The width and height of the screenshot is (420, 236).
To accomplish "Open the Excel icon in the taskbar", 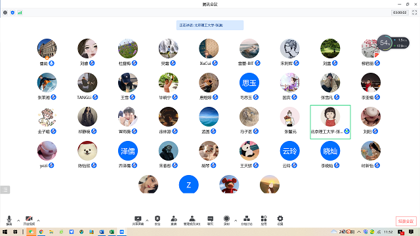I will (x=112, y=231).
